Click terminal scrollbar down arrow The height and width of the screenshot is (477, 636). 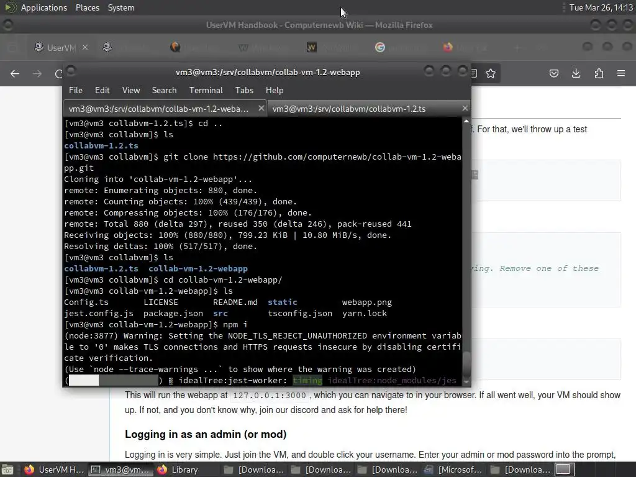click(466, 382)
